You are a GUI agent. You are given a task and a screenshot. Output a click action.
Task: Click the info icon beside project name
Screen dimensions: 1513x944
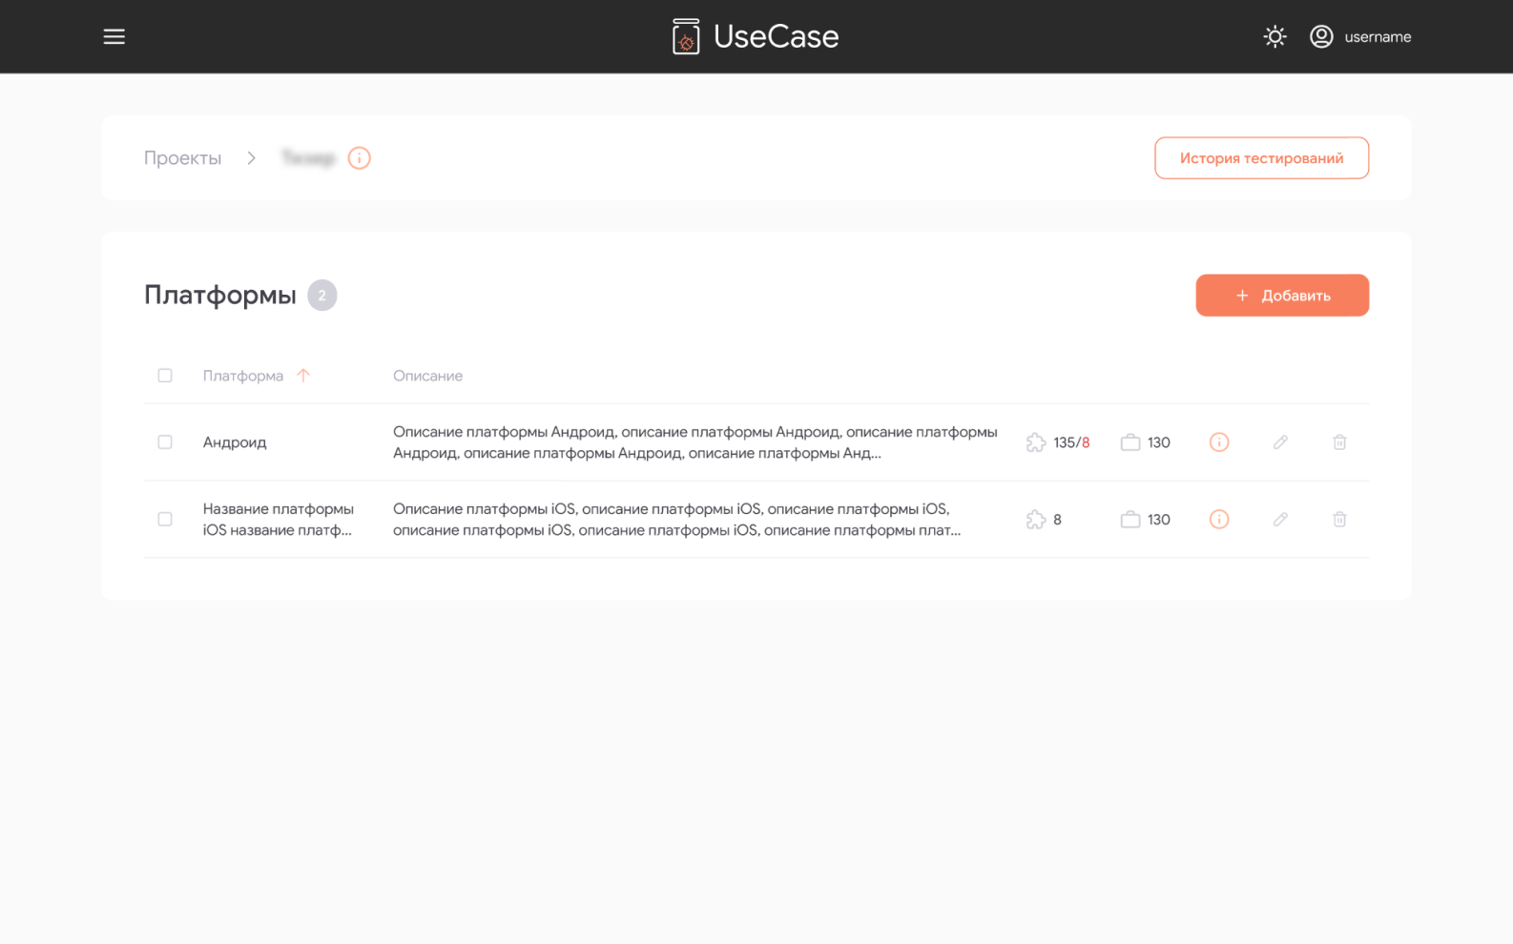coord(359,158)
